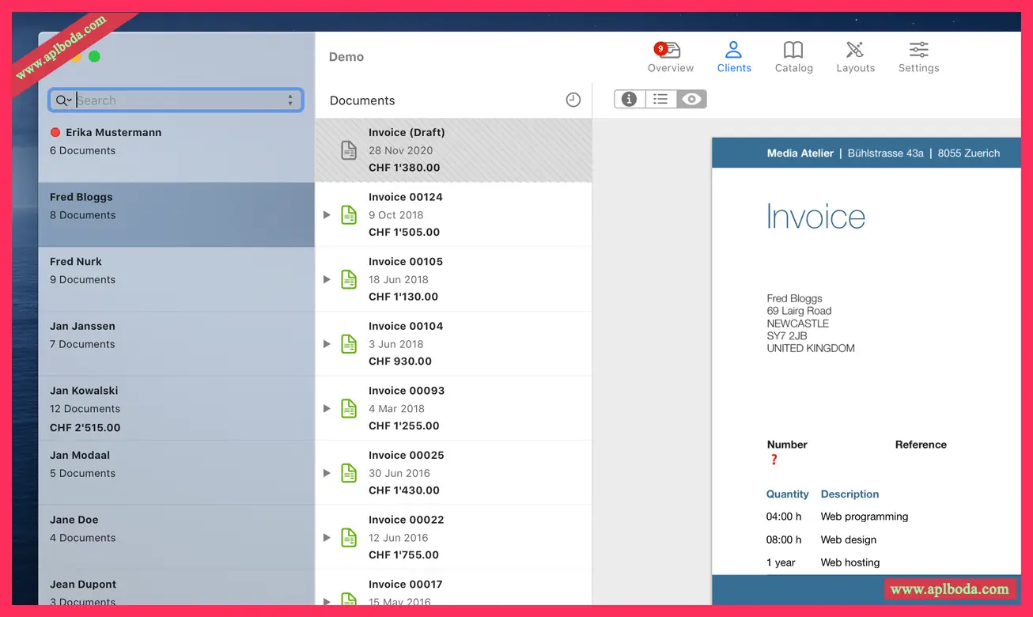Click the search stepper arrows
Viewport: 1033px width, 617px height.
[290, 100]
